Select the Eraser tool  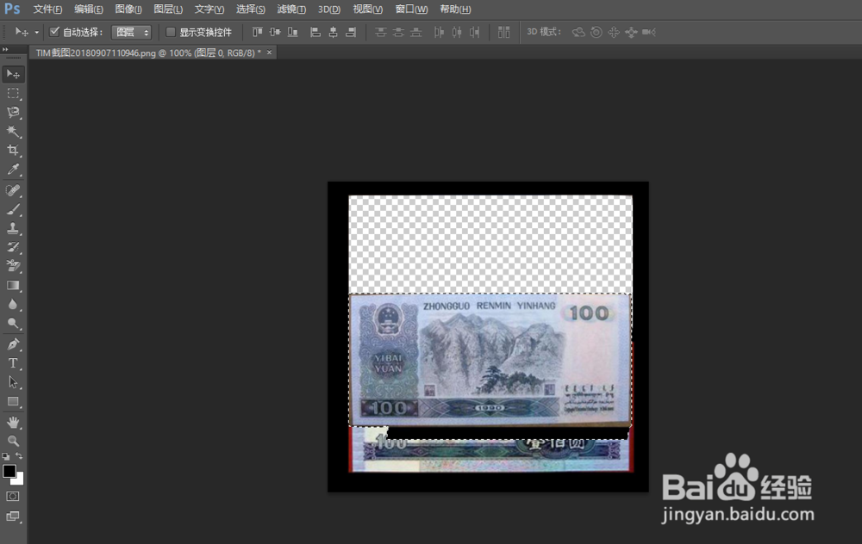(x=13, y=267)
